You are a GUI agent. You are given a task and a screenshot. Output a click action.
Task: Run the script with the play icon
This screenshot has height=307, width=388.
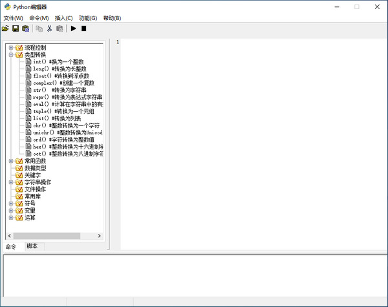pos(74,28)
